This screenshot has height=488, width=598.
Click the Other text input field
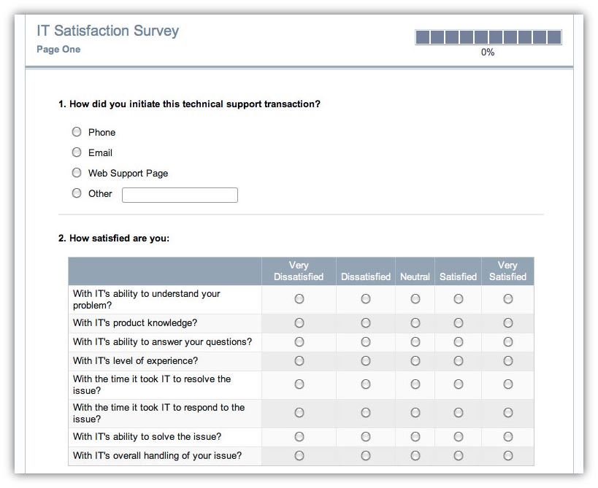pos(180,195)
